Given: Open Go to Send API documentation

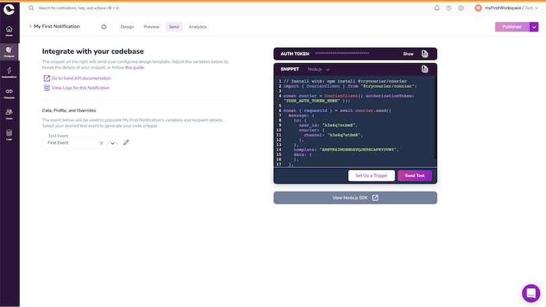Looking at the screenshot, I should [x=77, y=79].
